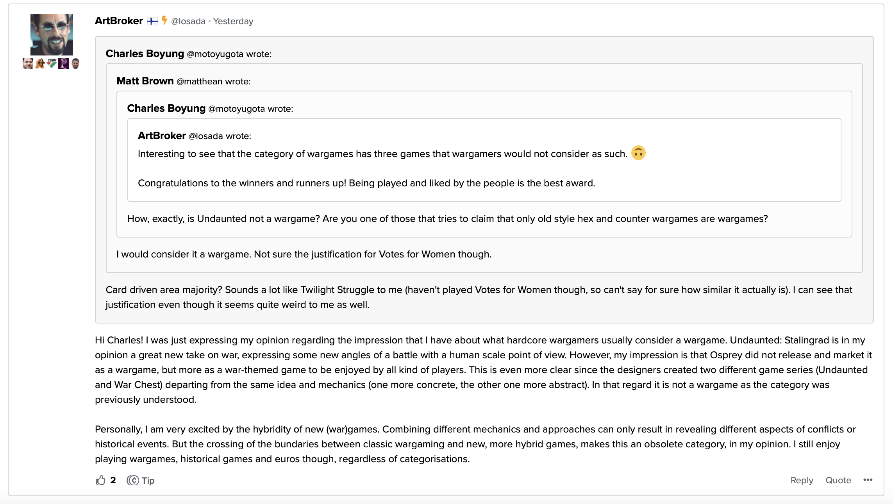Click the orange meeple archer microbadge

[x=40, y=63]
